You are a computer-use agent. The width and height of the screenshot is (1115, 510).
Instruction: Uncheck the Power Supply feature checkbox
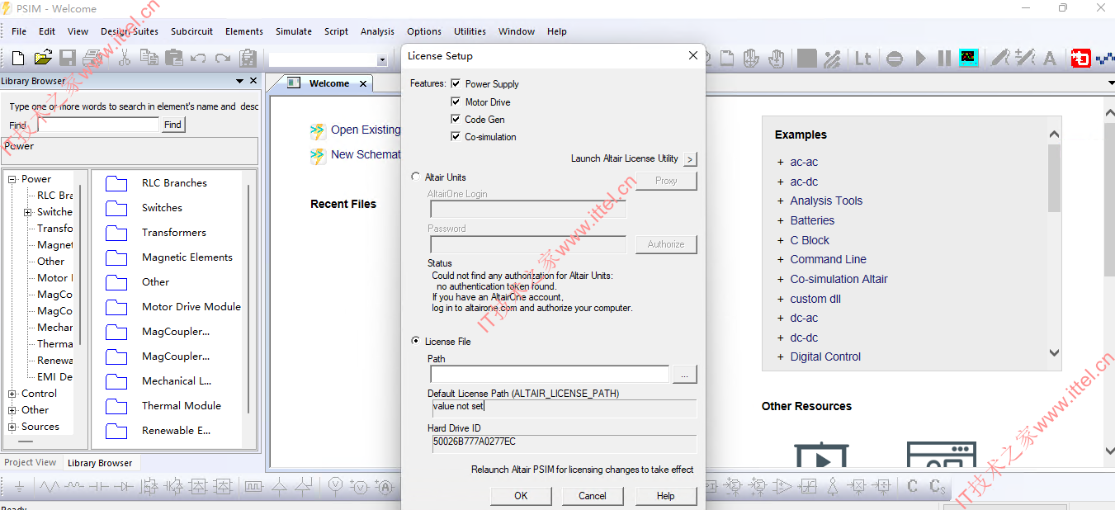456,83
